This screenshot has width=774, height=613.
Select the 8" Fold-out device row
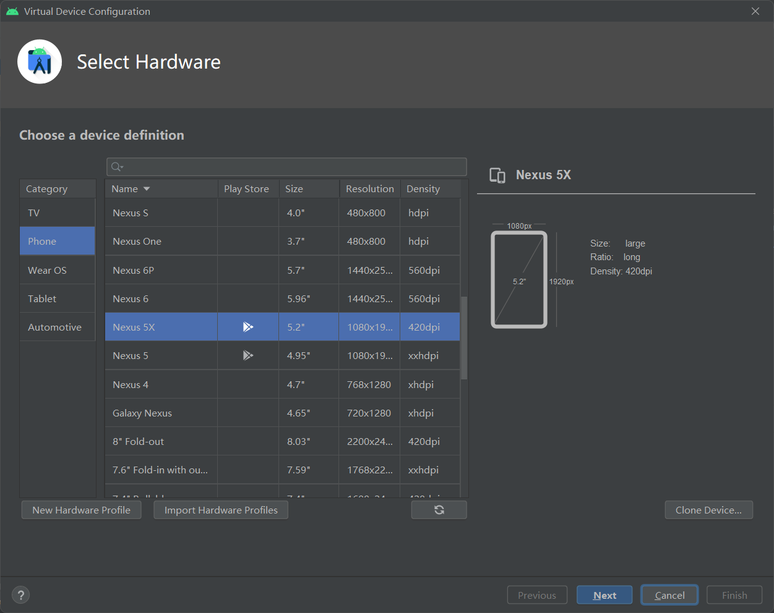(283, 441)
